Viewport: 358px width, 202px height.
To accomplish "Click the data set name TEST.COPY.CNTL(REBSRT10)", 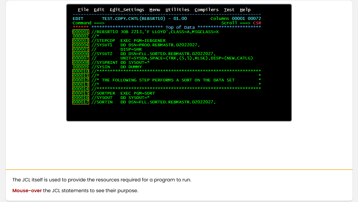I will coord(133,19).
